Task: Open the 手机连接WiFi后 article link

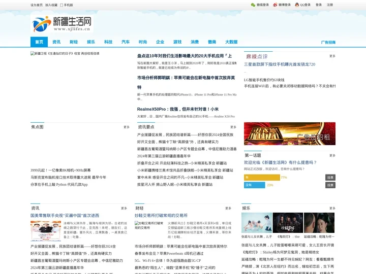Action: 290,86
